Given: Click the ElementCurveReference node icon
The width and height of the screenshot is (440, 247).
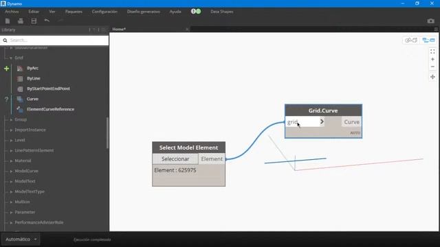Looking at the screenshot, I should (x=20, y=109).
